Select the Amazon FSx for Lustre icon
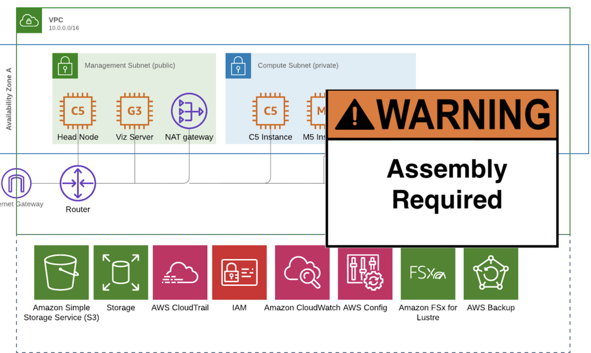The height and width of the screenshot is (353, 591). [428, 273]
